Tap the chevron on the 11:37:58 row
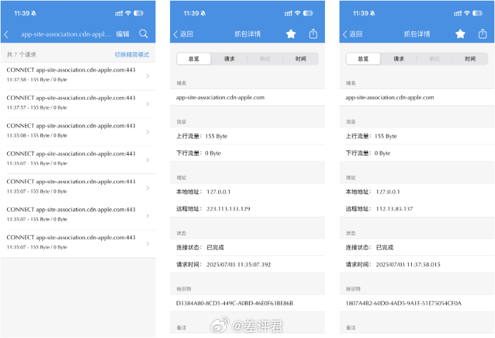495x338 pixels. (148, 76)
